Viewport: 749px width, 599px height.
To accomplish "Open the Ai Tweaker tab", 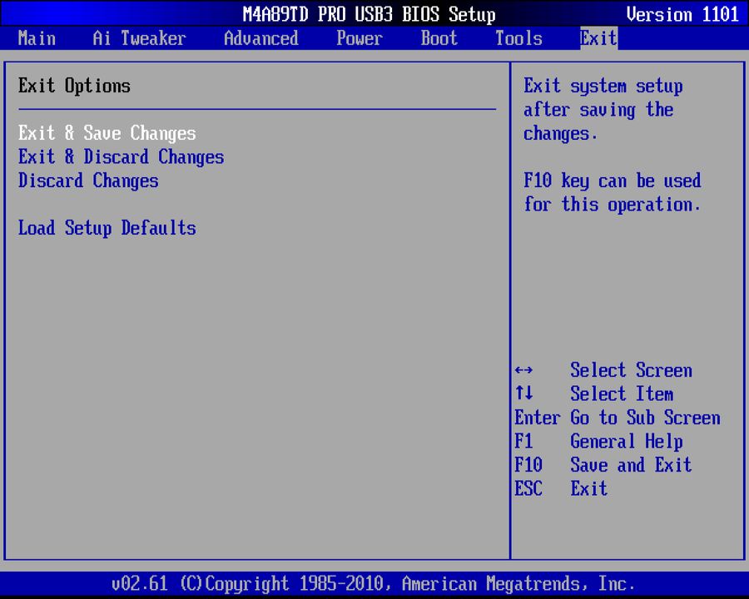I will point(138,38).
